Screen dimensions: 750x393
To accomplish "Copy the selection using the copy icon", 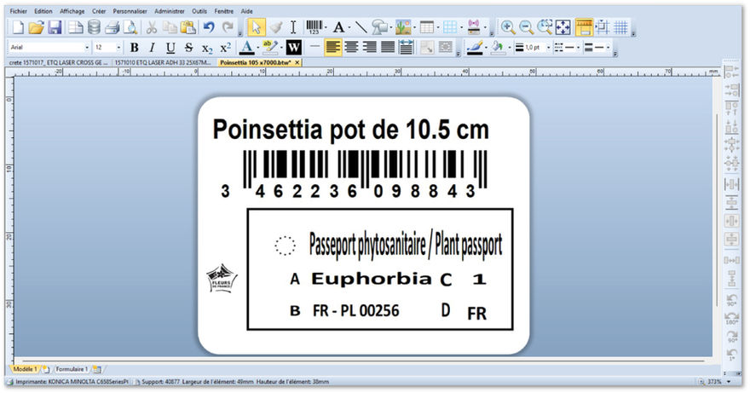I will coord(170,27).
